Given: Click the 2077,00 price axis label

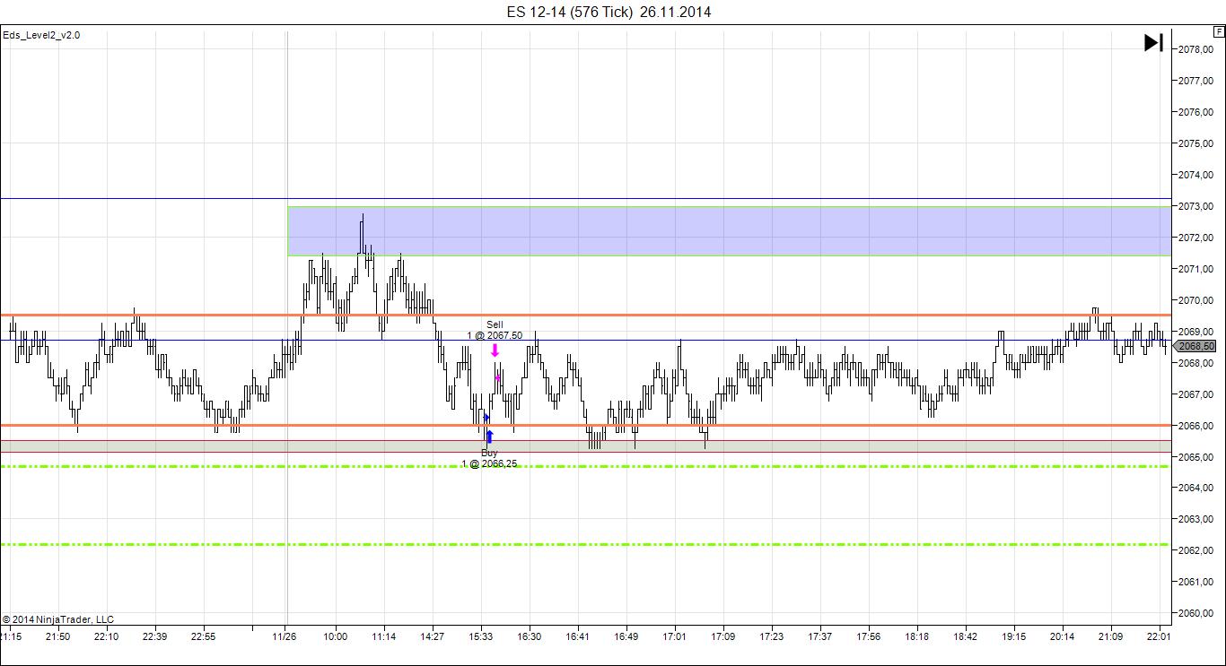Looking at the screenshot, I should point(1195,81).
